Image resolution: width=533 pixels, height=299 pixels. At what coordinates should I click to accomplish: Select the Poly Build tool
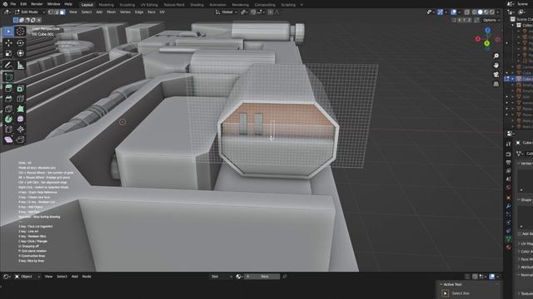20,109
